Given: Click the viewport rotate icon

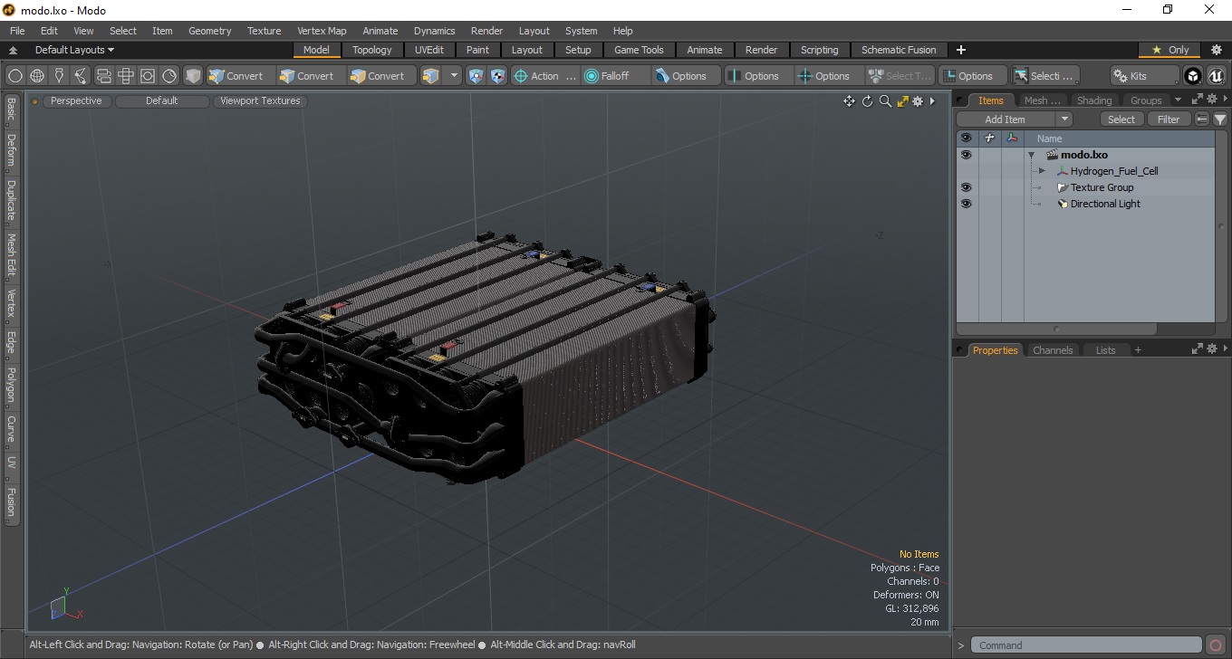Looking at the screenshot, I should point(867,101).
